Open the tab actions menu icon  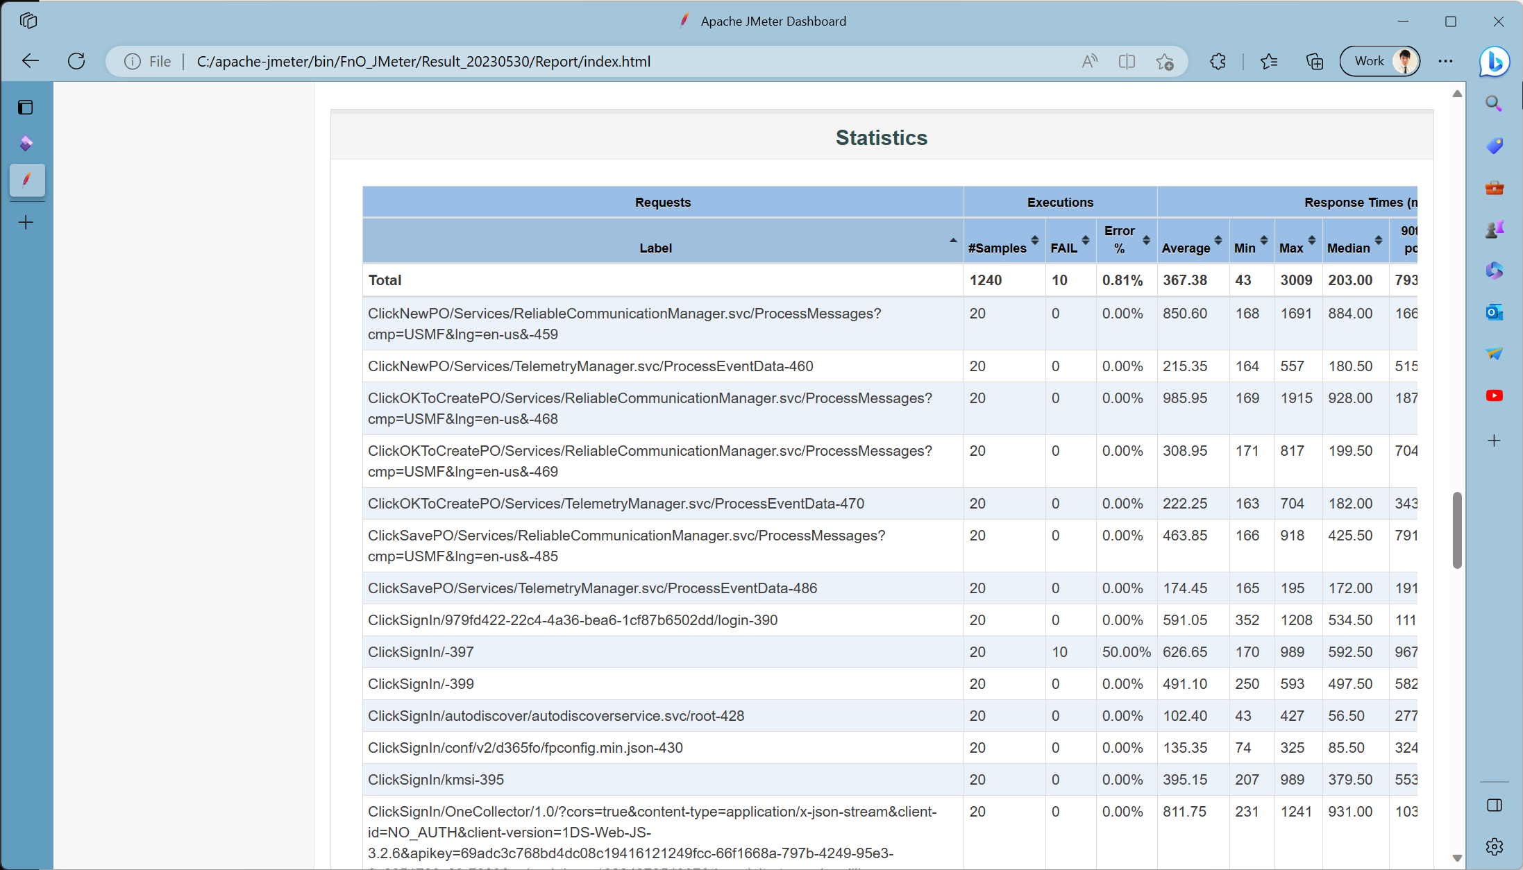tap(28, 21)
